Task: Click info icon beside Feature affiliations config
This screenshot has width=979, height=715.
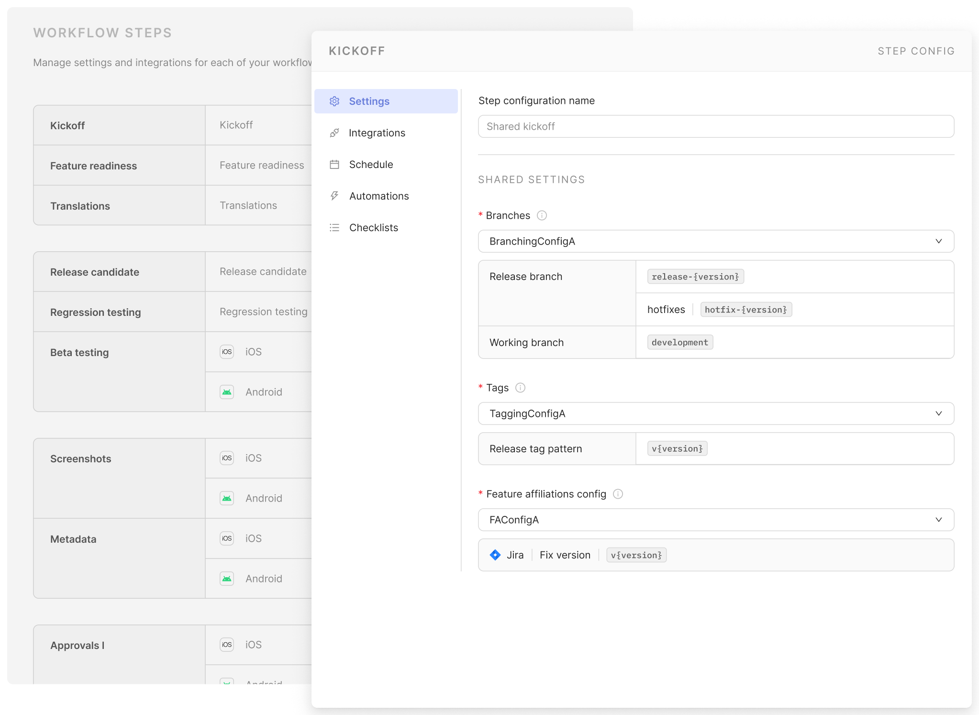Action: coord(618,494)
